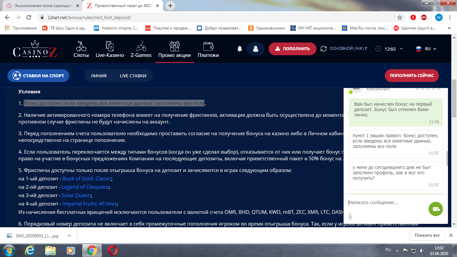Click the Ставки на спорт button
The width and height of the screenshot is (457, 257).
click(x=38, y=76)
